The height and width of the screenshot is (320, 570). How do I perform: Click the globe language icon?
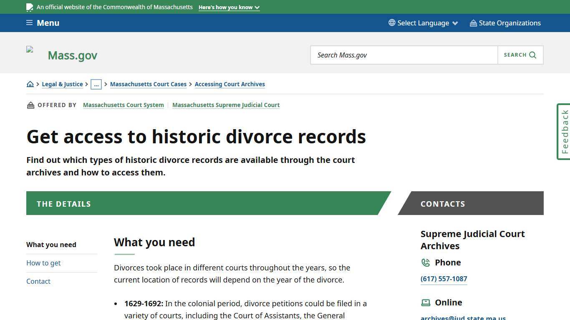[391, 23]
